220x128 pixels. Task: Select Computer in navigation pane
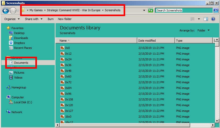pos(18,97)
